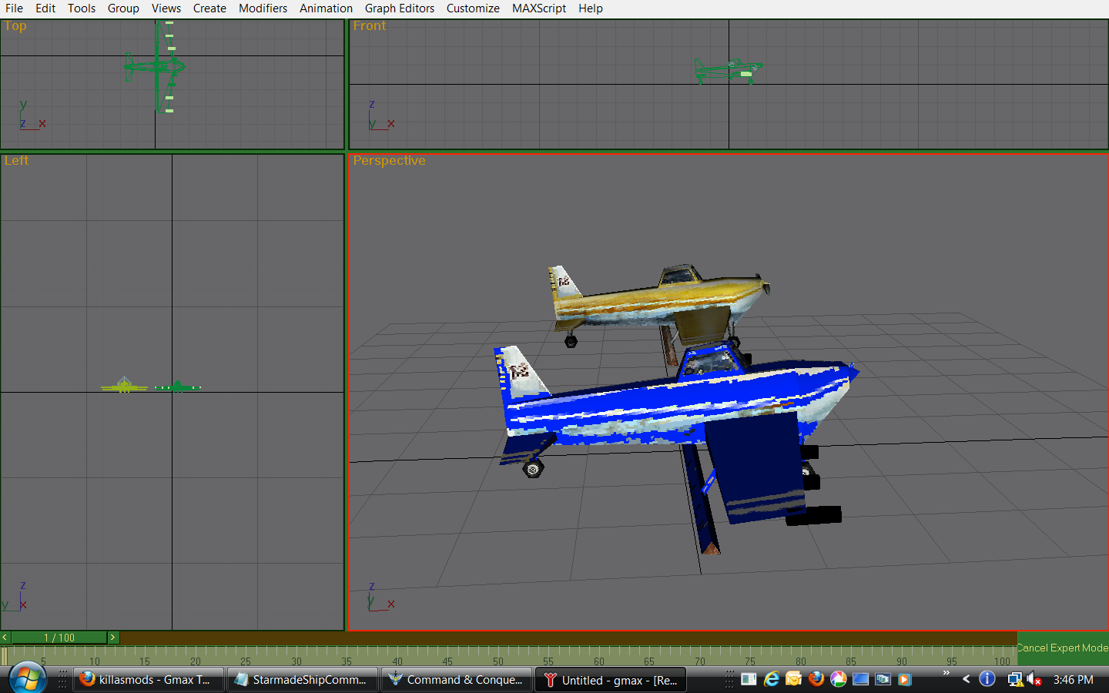This screenshot has height=693, width=1109.
Task: Click the Perspective viewport label
Action: (389, 161)
